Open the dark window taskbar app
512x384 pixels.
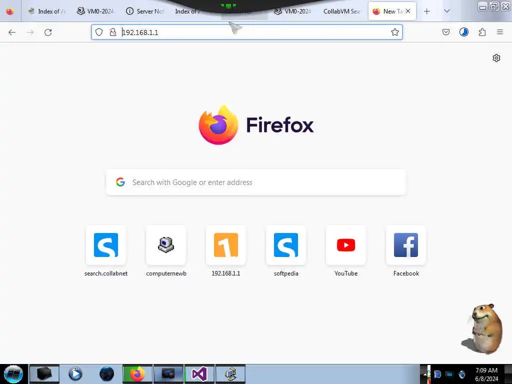pos(168,374)
